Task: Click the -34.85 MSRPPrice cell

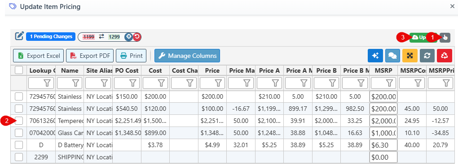Action: [x=441, y=133]
